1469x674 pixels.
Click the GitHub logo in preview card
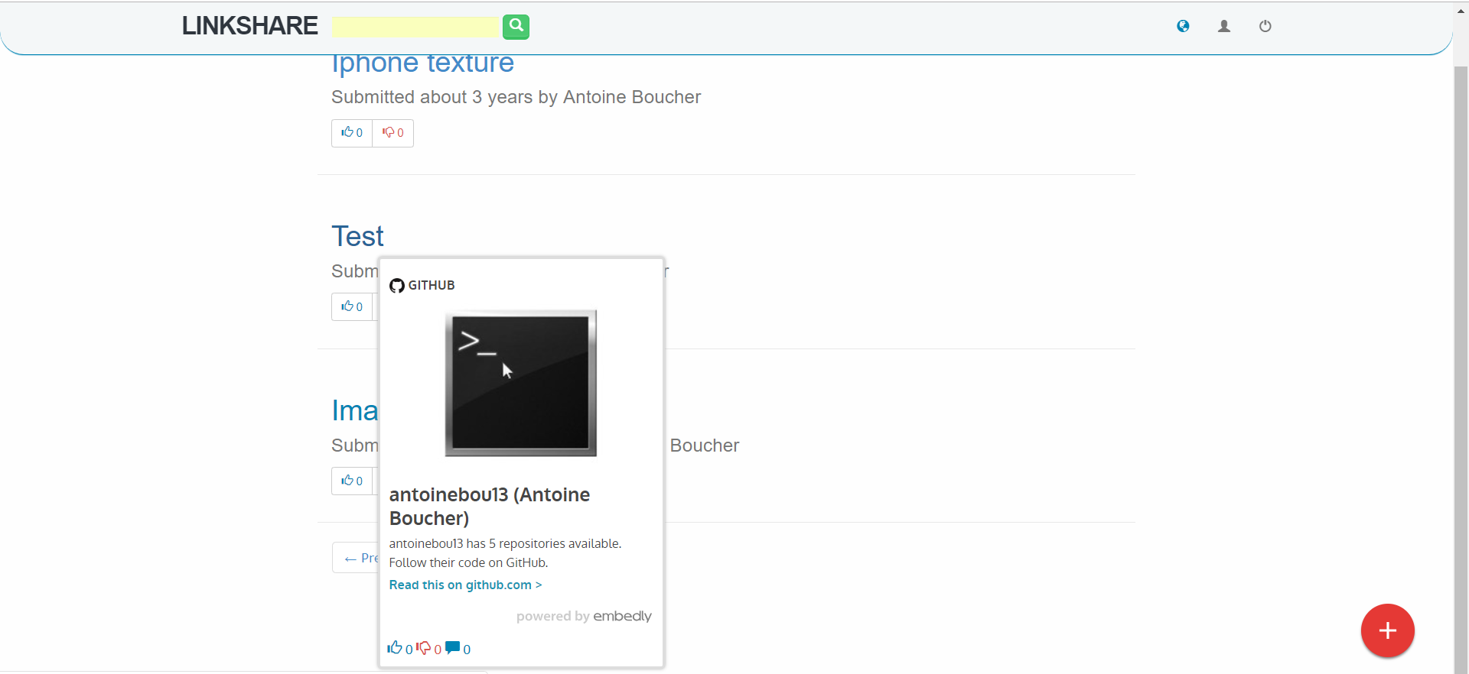pos(396,286)
